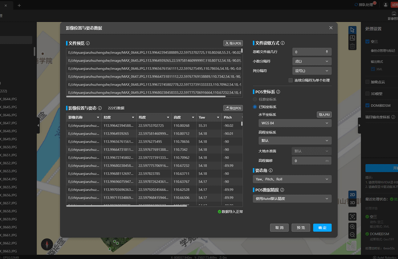Open the 高度 column header menu
Image resolution: width=398 pixels, height=259 pixels.
click(x=193, y=118)
